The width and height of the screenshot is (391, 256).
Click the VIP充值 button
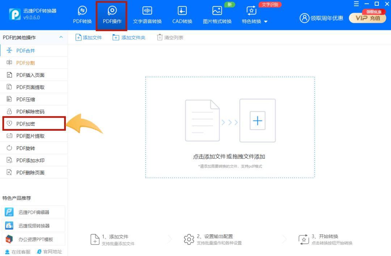point(367,18)
